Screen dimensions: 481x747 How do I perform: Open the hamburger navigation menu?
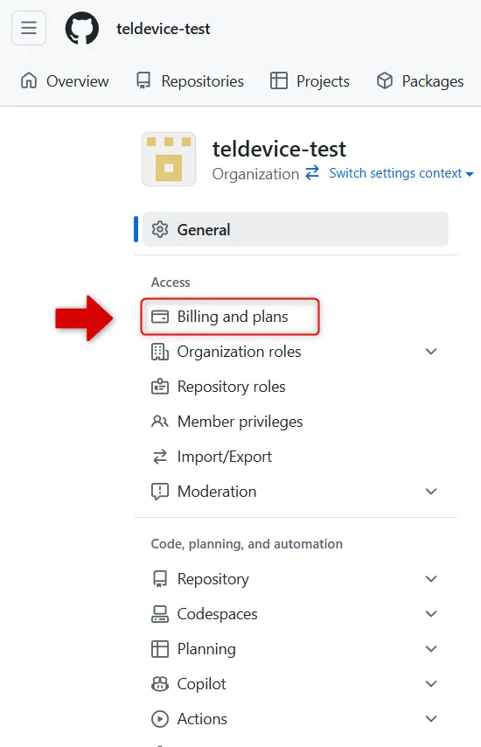coord(29,28)
